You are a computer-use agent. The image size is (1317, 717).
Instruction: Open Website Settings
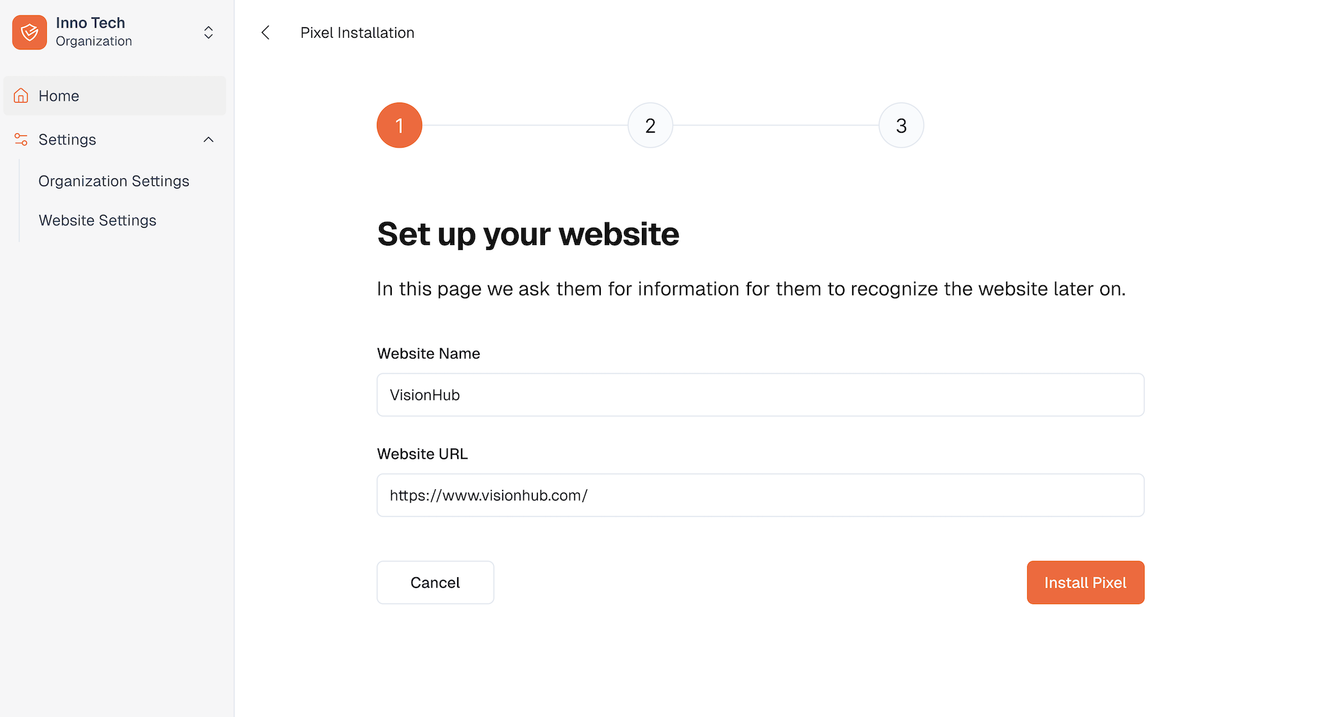tap(97, 220)
